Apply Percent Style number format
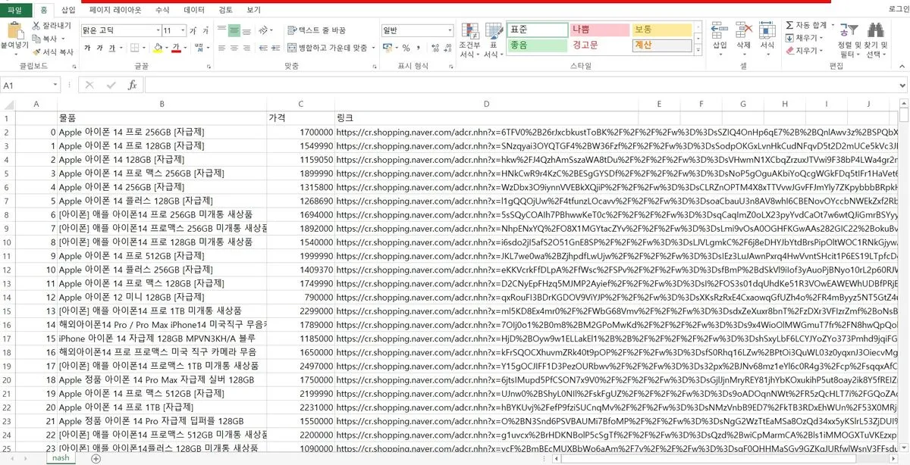910x465 pixels. click(405, 47)
